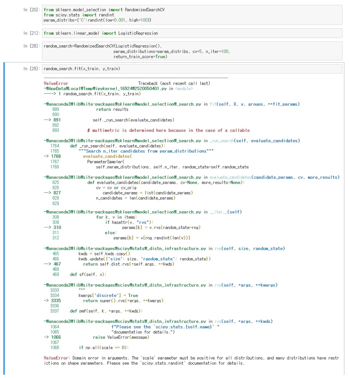Click line 312 params[k] = v[rng.randint
This screenshot has width=349, height=378.
152,238
